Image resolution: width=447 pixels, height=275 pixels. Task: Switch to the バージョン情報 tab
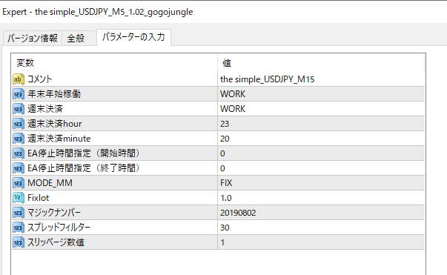pos(33,38)
